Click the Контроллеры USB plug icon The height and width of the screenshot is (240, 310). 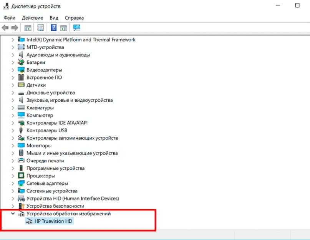(21, 130)
